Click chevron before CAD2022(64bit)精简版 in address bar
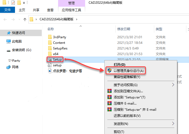 36,19
